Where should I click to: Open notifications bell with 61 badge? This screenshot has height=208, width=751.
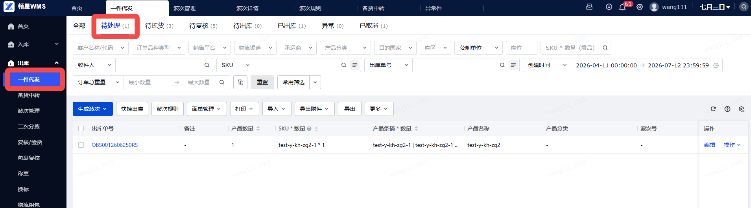pyautogui.click(x=622, y=7)
